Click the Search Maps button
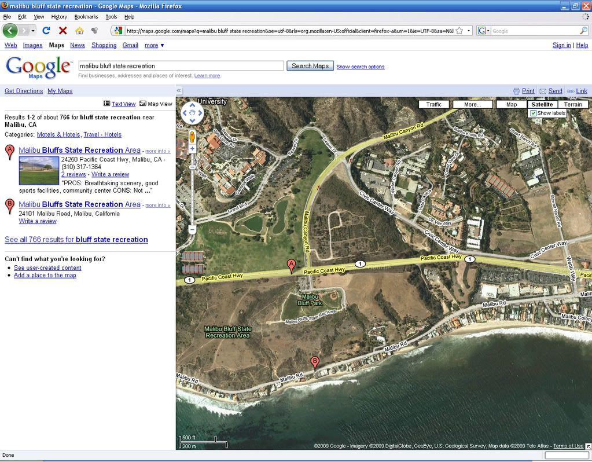Viewport: 592px width, 462px height. (310, 66)
